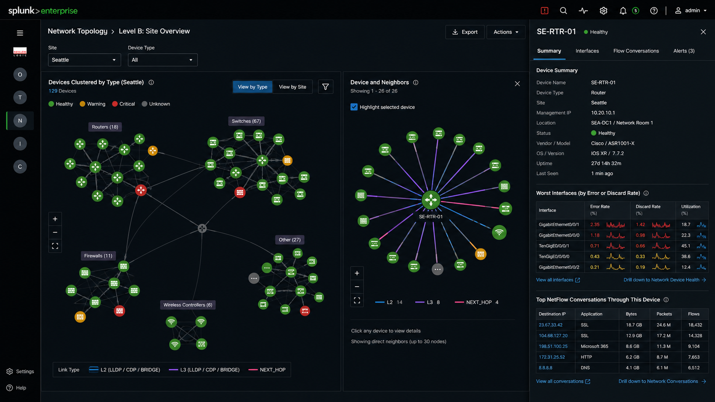Switch to the Interfaces tab
Screen dimensions: 715x402
587,51
